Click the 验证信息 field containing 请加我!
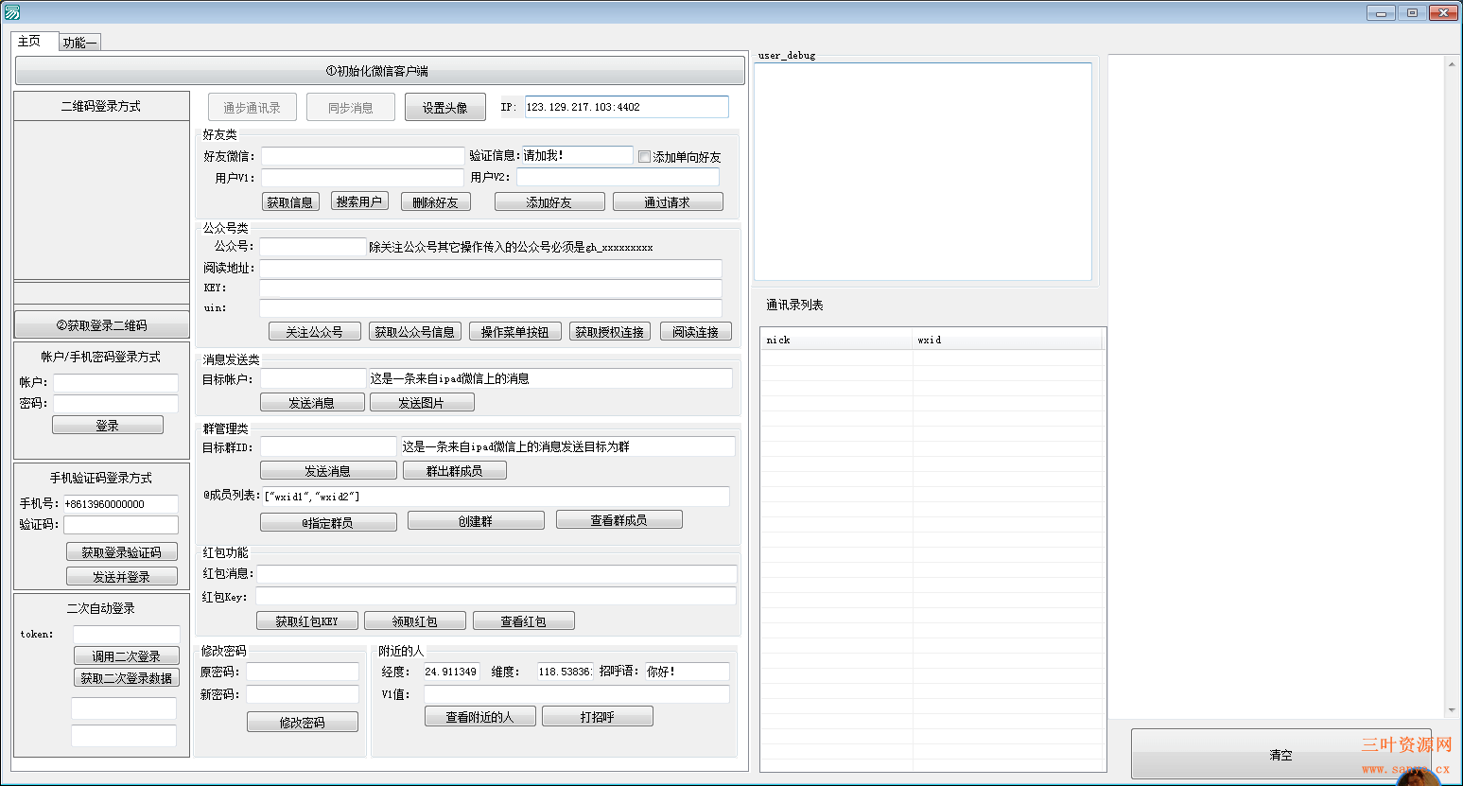The image size is (1463, 786). pos(577,155)
